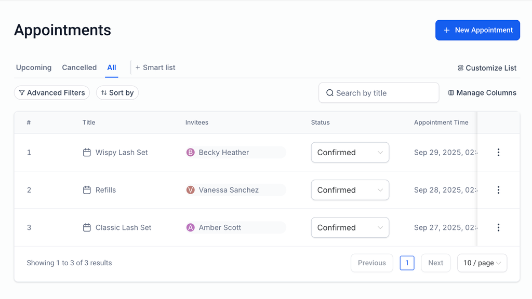Viewport: 532px width, 299px height.
Task: Switch to the Upcoming tab
Action: click(x=34, y=67)
